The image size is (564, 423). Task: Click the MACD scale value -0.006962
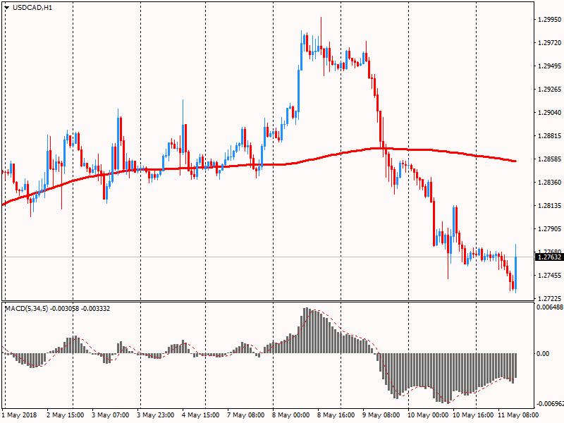(550, 403)
